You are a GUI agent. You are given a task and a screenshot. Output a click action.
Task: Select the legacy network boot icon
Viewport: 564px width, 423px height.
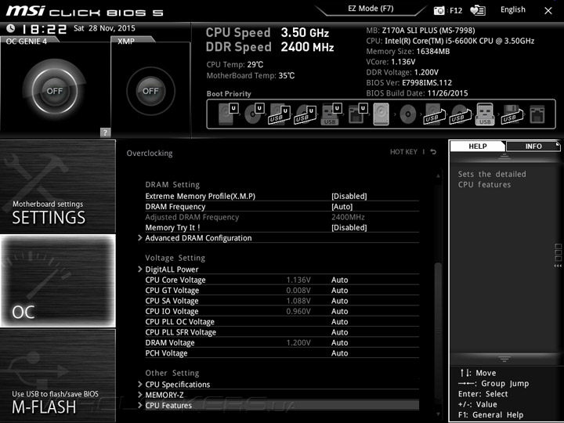(537, 114)
